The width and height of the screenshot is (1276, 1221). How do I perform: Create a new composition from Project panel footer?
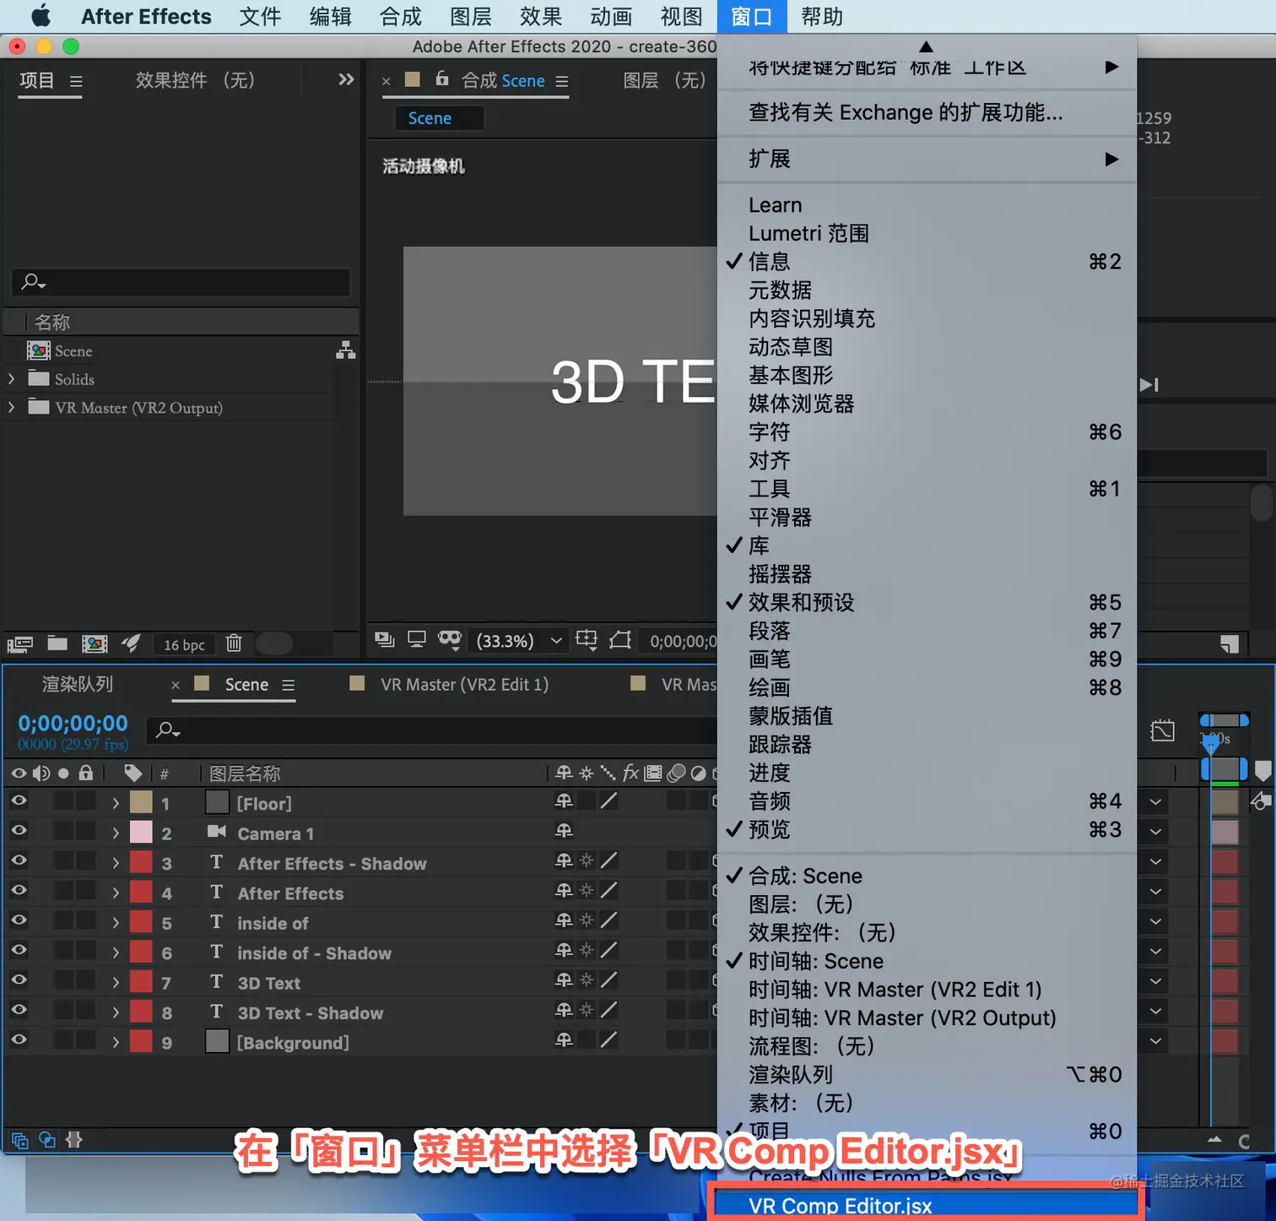click(95, 644)
